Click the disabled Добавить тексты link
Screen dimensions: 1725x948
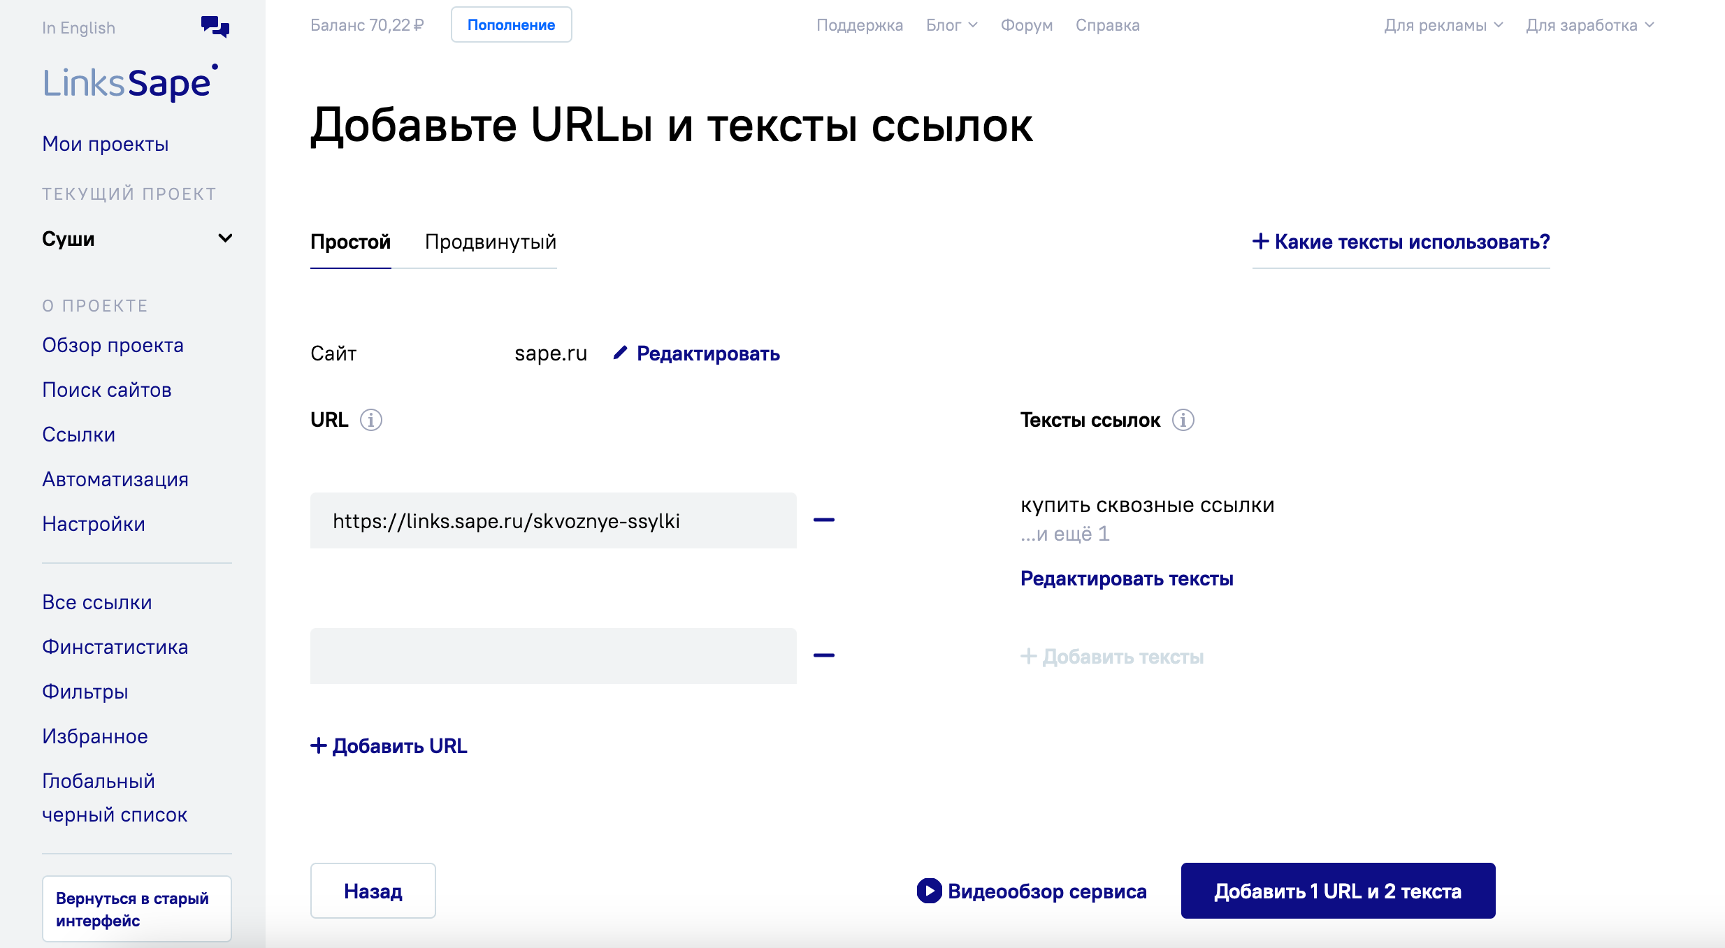1112,657
